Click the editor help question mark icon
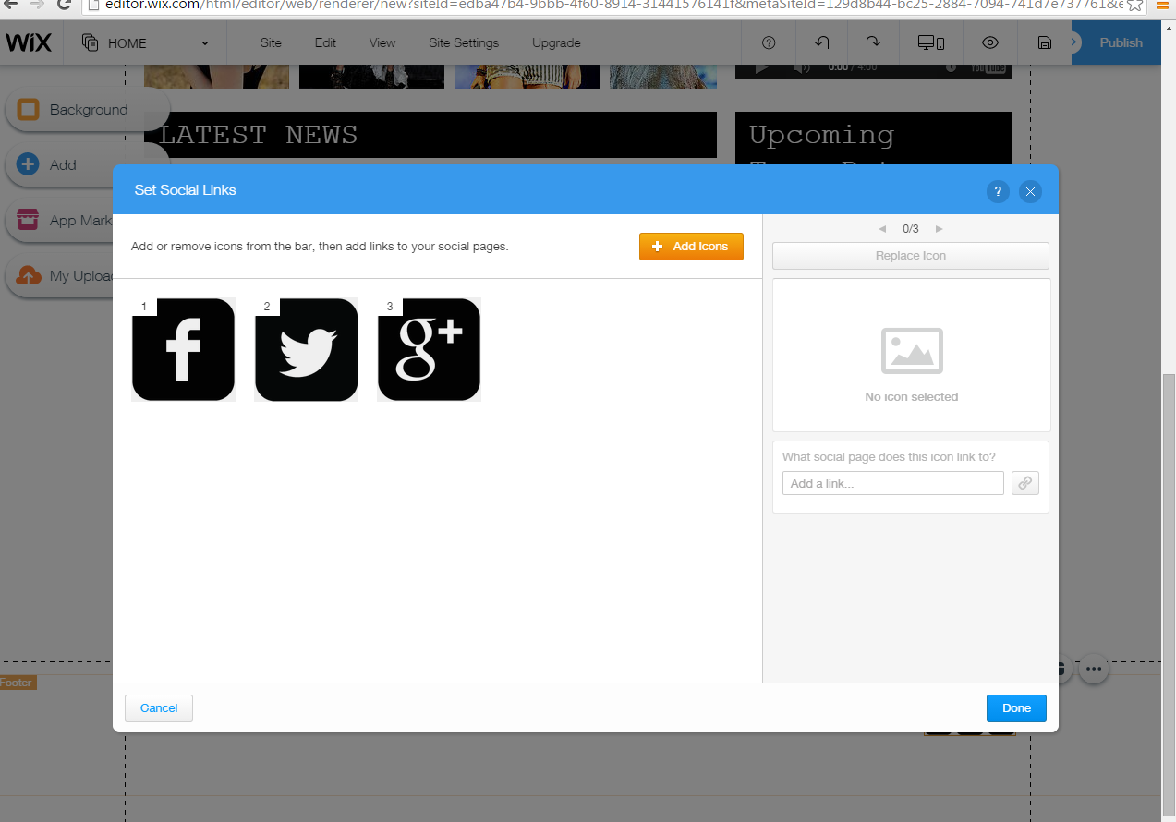This screenshot has height=822, width=1176. [x=769, y=42]
